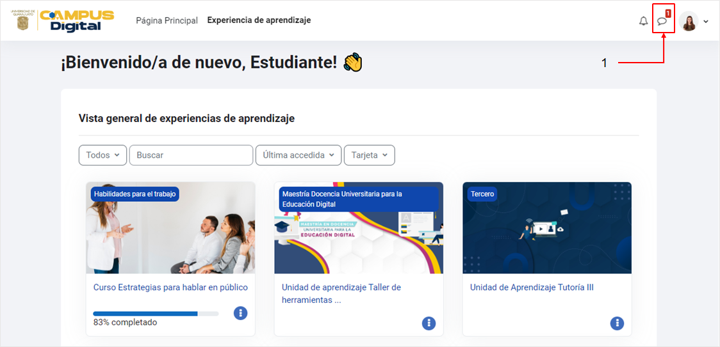The image size is (720, 347).
Task: Open the messages chat bubble icon
Action: coord(662,21)
